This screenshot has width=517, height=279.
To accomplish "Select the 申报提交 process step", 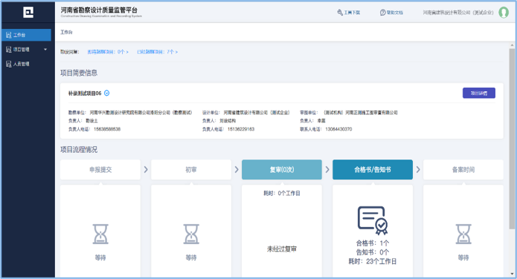I will (x=100, y=169).
